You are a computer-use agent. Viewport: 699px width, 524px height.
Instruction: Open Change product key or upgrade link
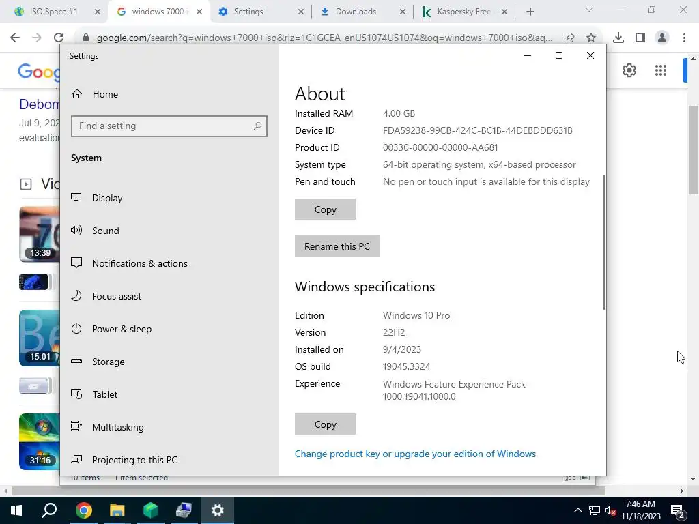pyautogui.click(x=415, y=454)
